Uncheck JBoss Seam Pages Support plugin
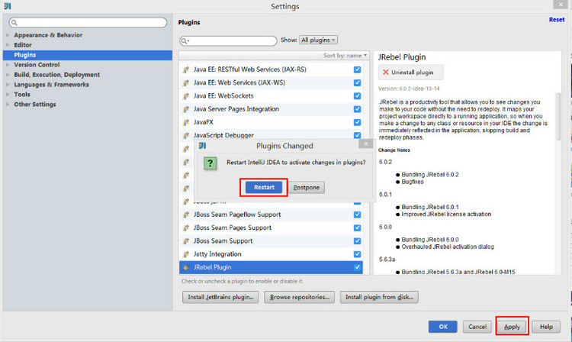This screenshot has height=342, width=572. (357, 227)
